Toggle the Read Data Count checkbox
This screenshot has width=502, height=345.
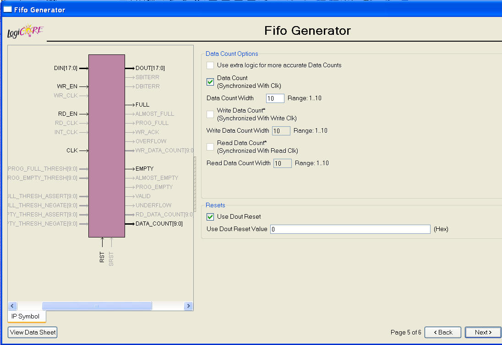click(x=210, y=147)
